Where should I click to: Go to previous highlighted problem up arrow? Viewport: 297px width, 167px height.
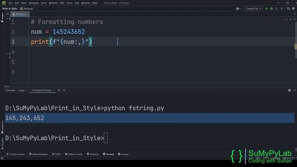[291, 19]
